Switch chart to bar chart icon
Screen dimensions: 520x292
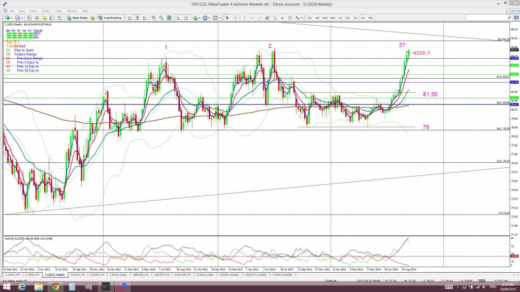(129, 18)
